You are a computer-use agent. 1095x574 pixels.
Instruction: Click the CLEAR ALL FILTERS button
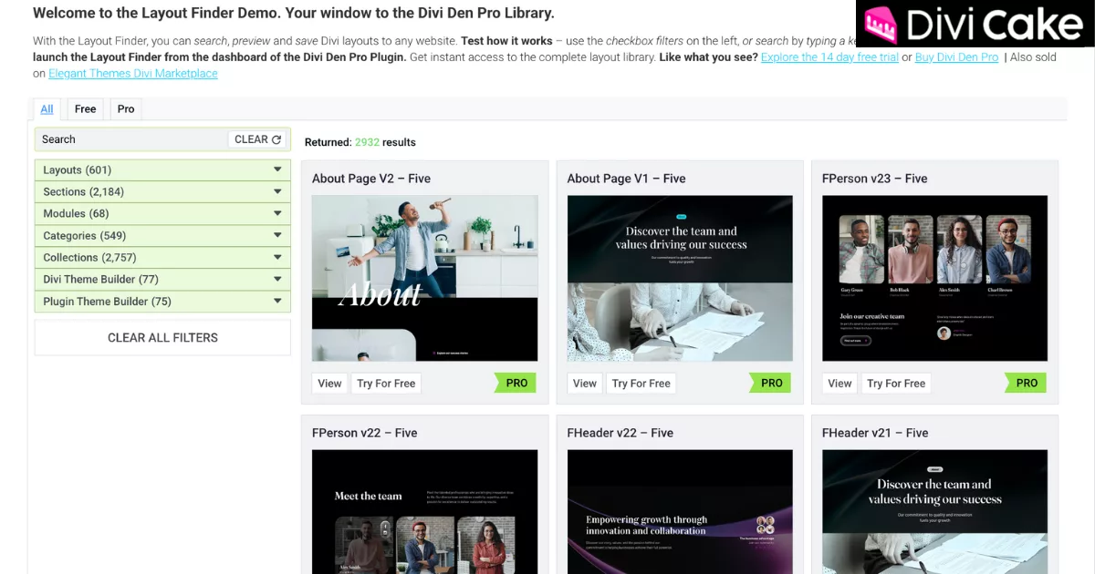(x=162, y=338)
